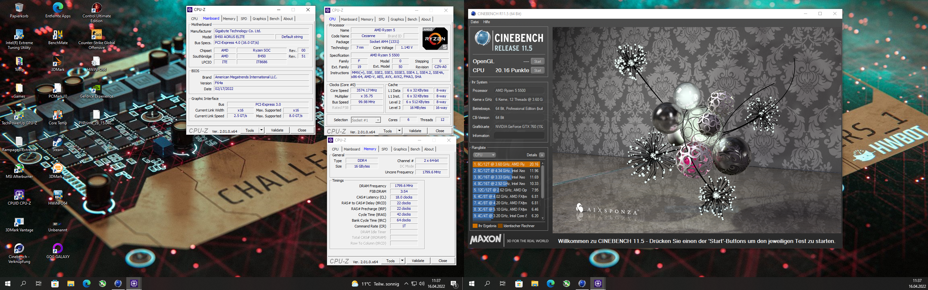Open notification center icon in taskbar
Viewport: 928px width, 290px height.
coord(454,284)
